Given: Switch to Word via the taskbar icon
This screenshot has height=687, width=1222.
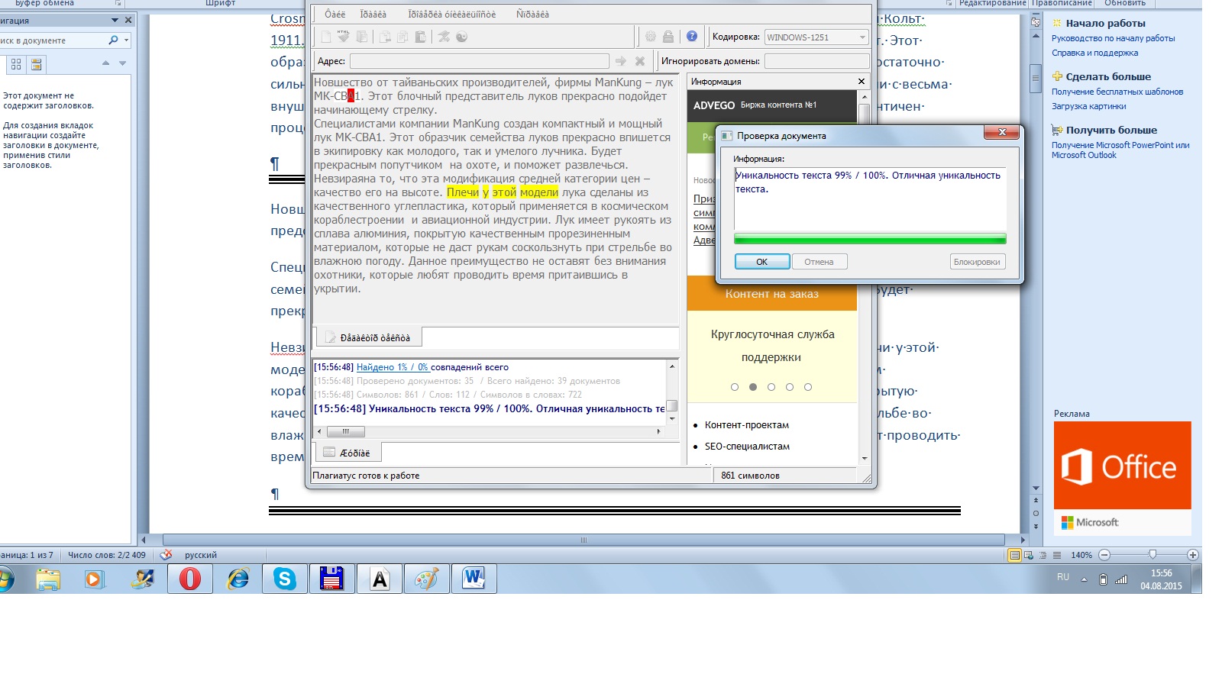Looking at the screenshot, I should click(474, 579).
